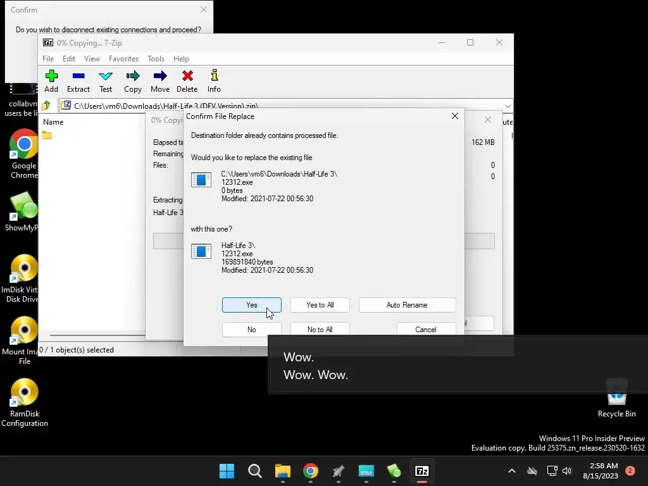Click the green ShowMyPC taskbar icon
648x486 pixels.
pyautogui.click(x=394, y=471)
